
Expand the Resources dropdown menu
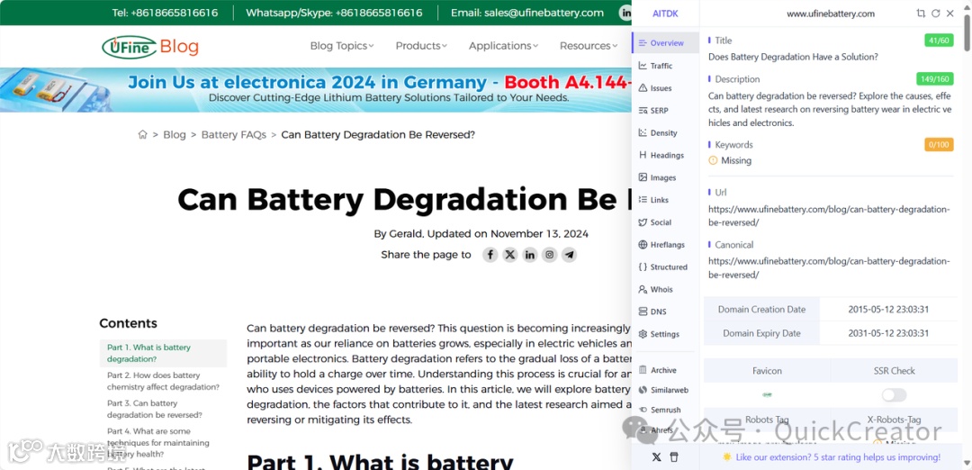589,45
